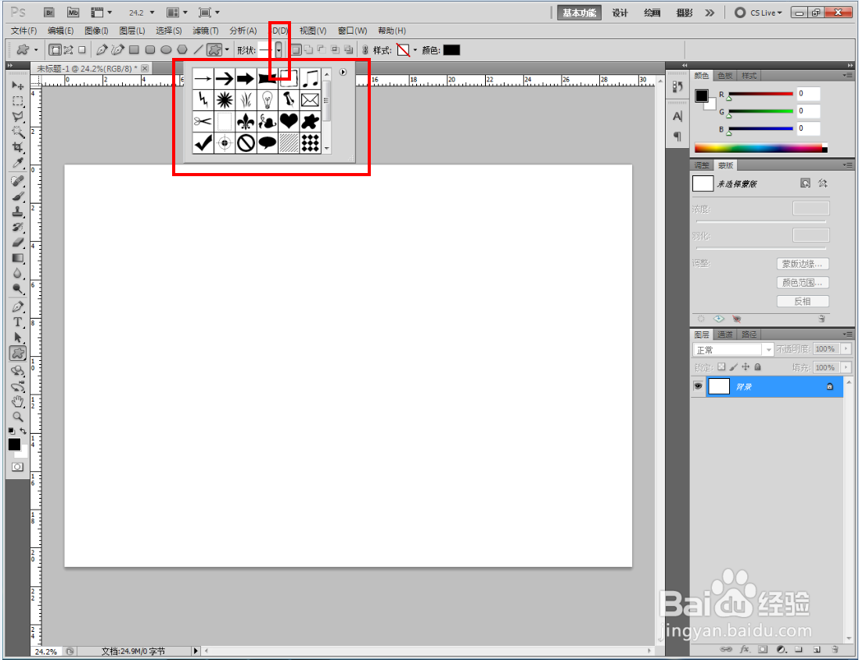Choose the checkmark custom shape

(203, 142)
